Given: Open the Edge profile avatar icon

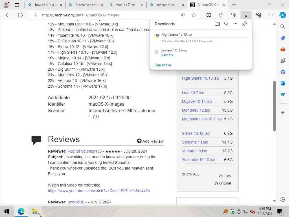Looking at the screenshot, I should click(x=6, y=5).
